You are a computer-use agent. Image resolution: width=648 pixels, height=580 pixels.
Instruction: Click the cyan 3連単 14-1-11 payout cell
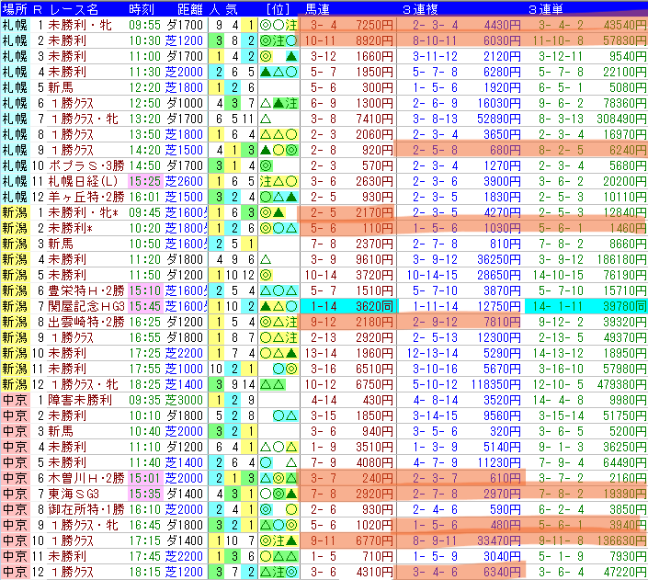(586, 306)
